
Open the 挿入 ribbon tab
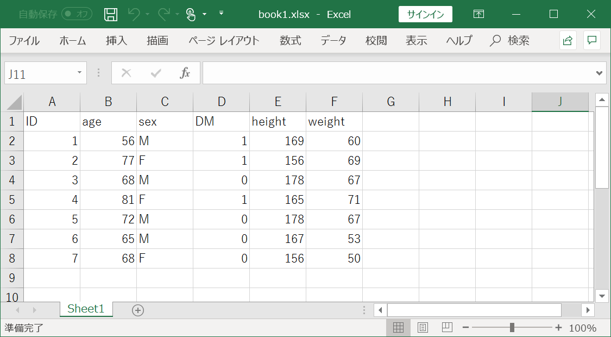point(117,41)
